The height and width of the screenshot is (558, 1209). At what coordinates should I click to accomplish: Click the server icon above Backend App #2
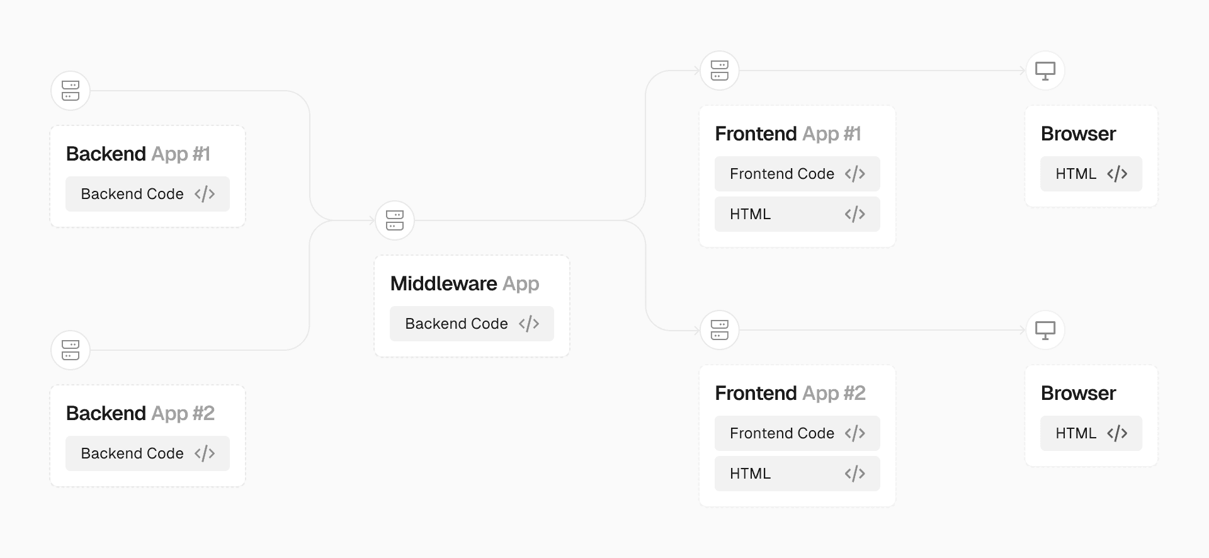click(x=71, y=350)
